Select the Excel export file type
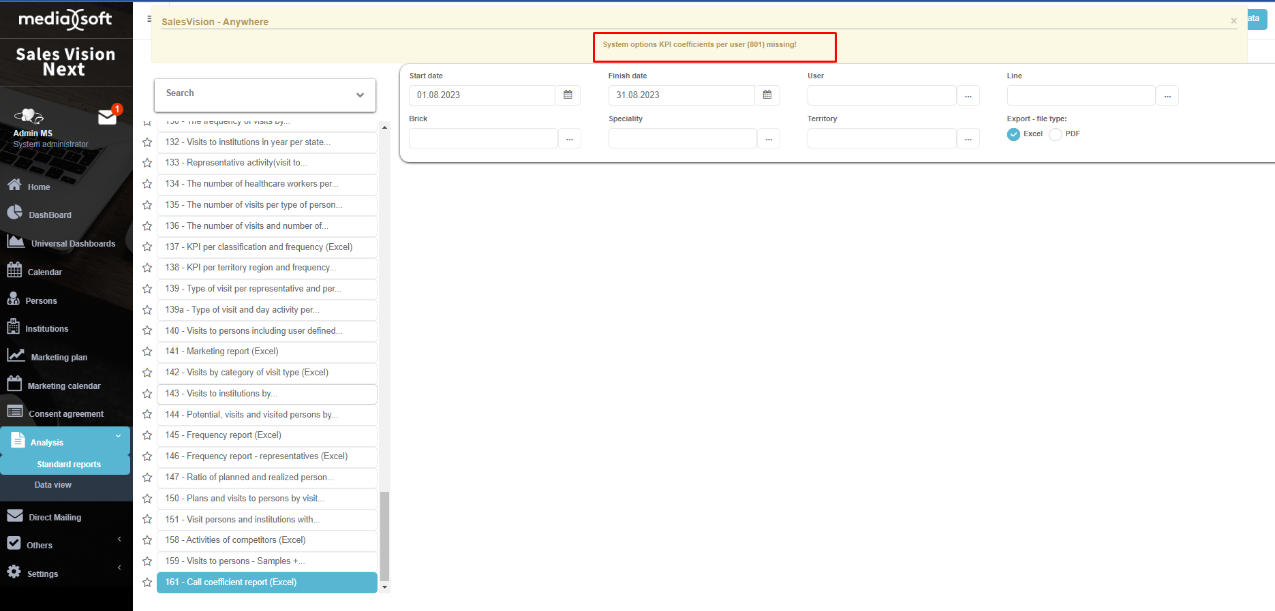 coord(1013,134)
